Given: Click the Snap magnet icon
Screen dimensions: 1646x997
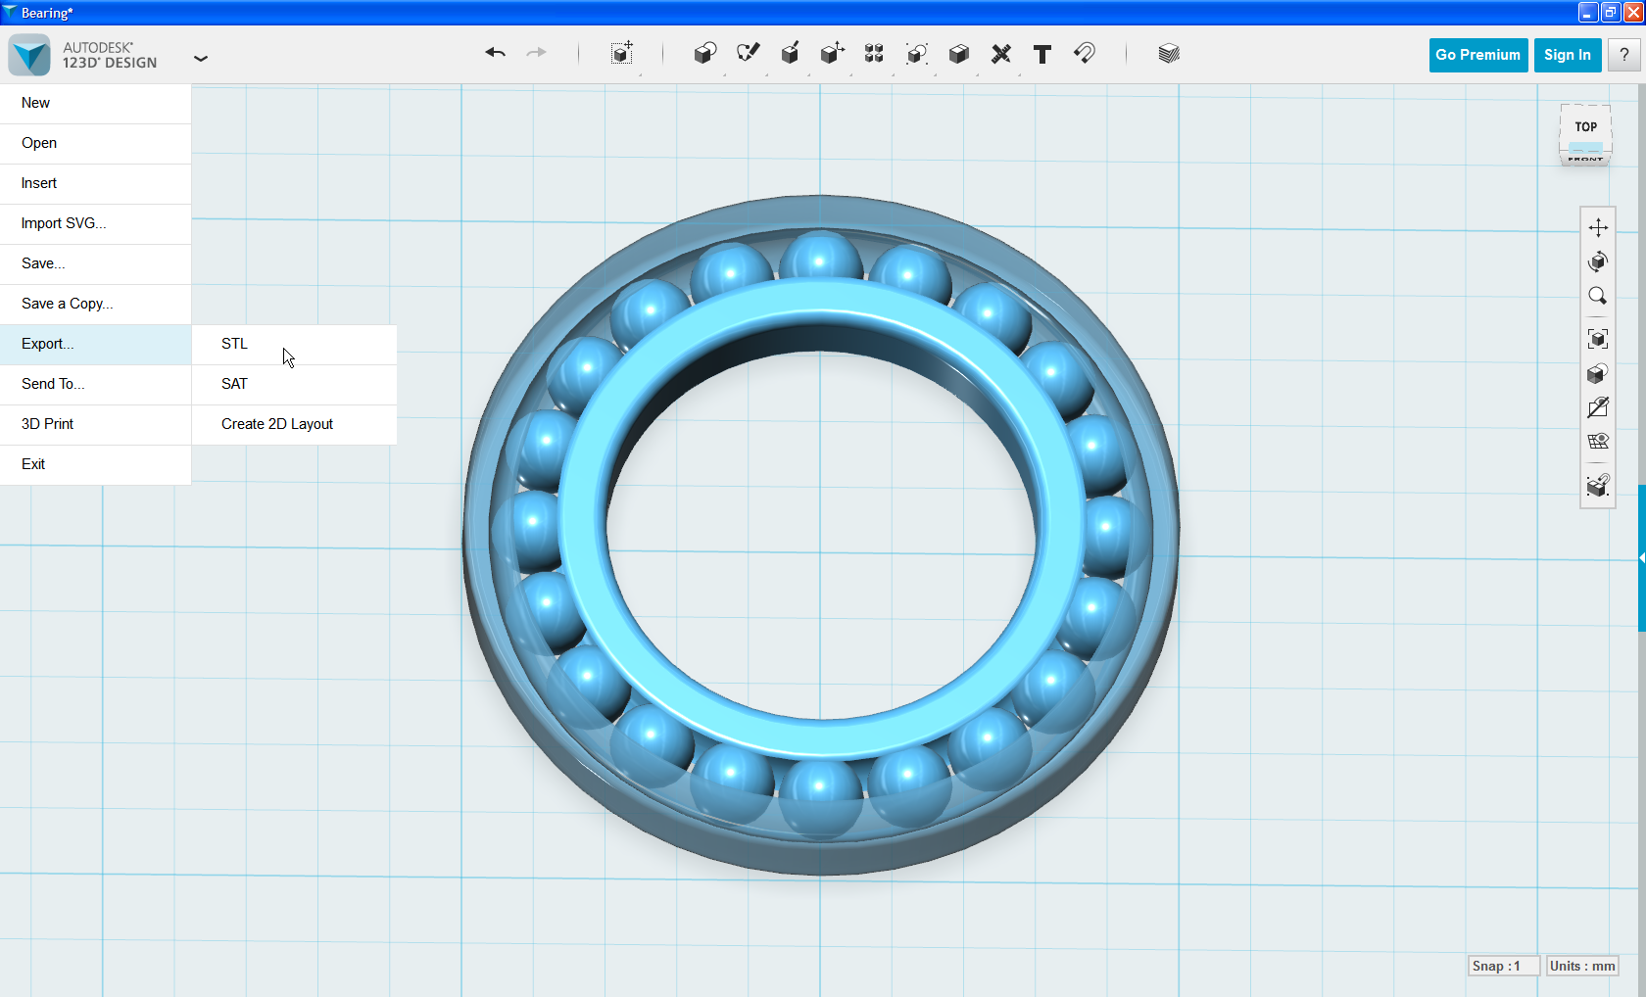Looking at the screenshot, I should click(x=1085, y=53).
